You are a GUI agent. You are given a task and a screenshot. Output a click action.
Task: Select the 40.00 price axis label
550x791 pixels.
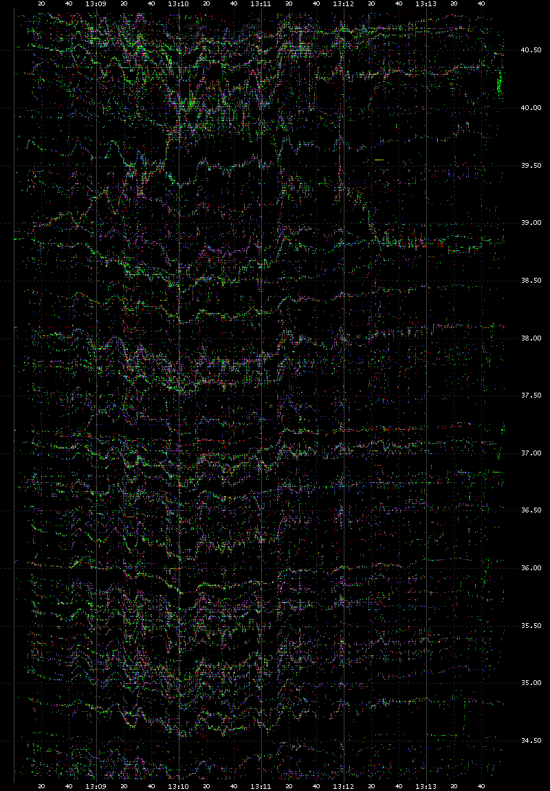531,108
